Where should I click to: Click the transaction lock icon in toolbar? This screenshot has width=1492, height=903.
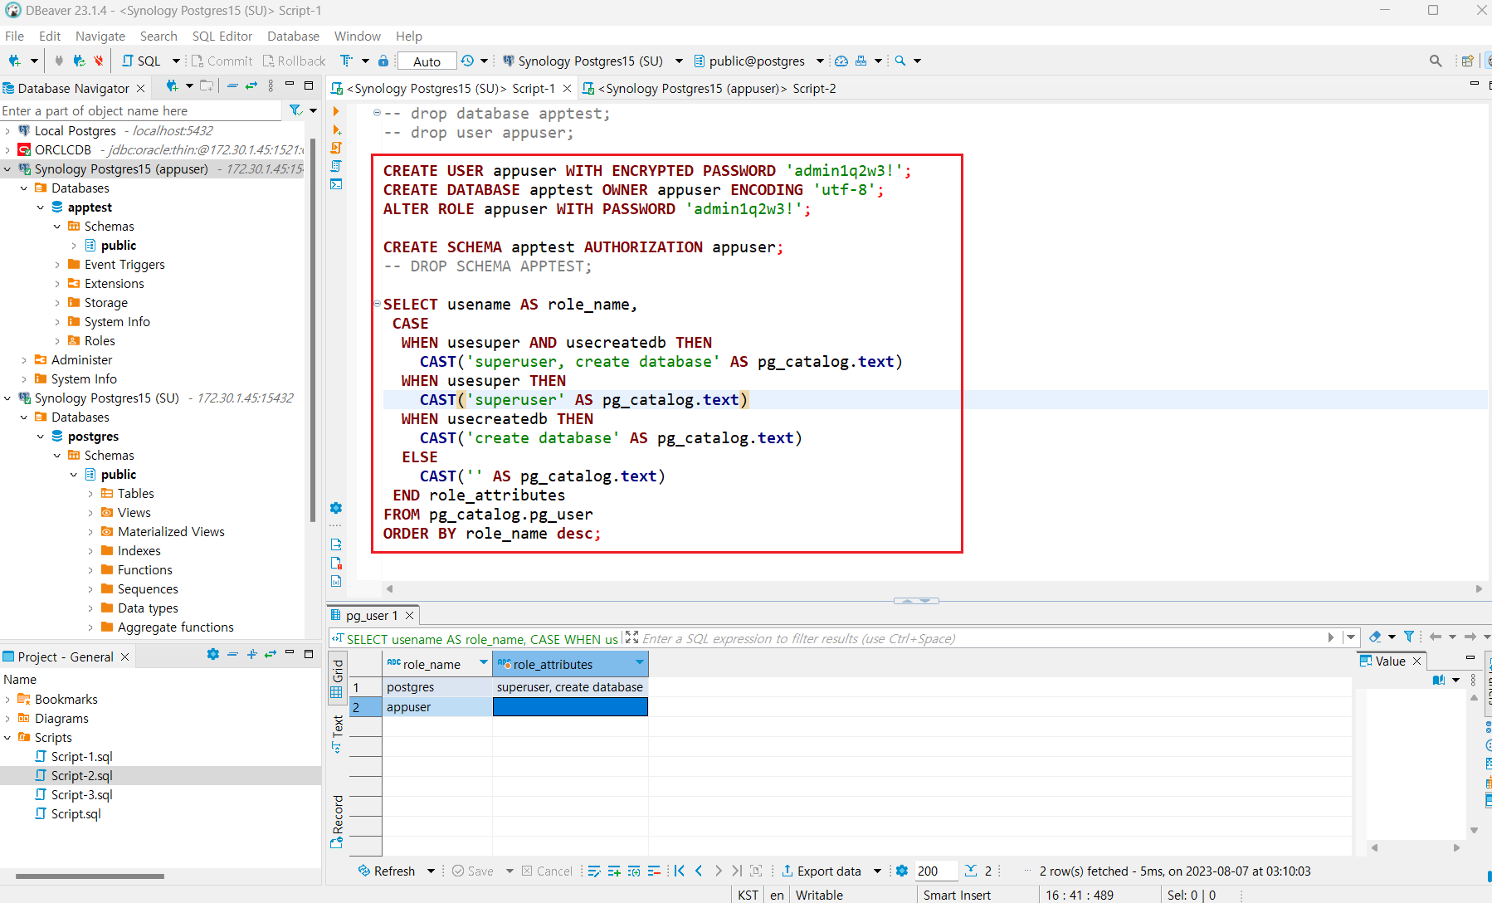(383, 61)
